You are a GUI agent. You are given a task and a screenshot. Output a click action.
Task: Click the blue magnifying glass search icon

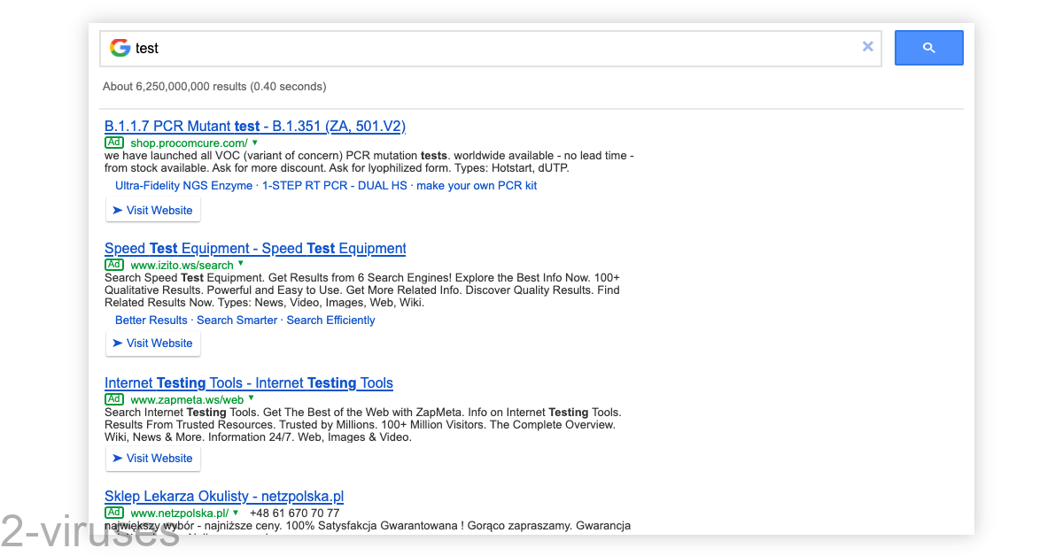tap(928, 47)
